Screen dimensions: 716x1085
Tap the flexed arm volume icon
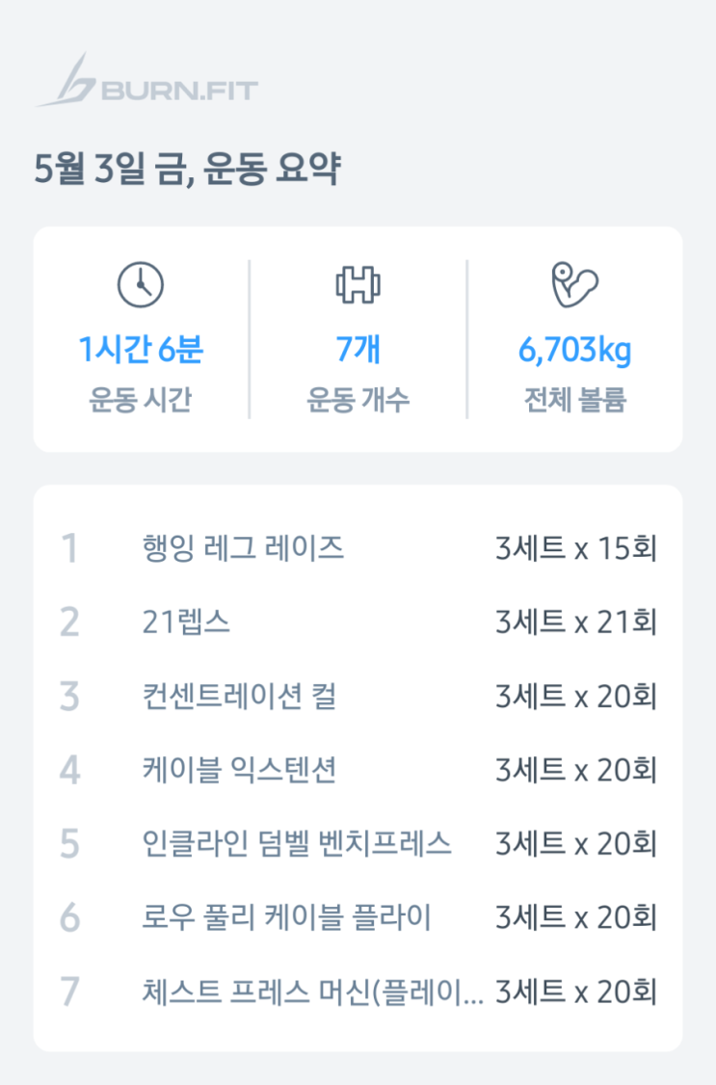pos(574,284)
